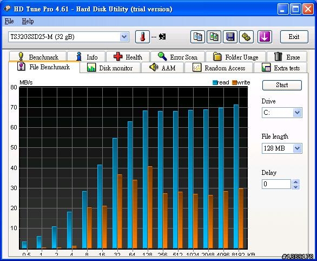Click the '80' y-axis value
The image size is (317, 261).
(14, 87)
